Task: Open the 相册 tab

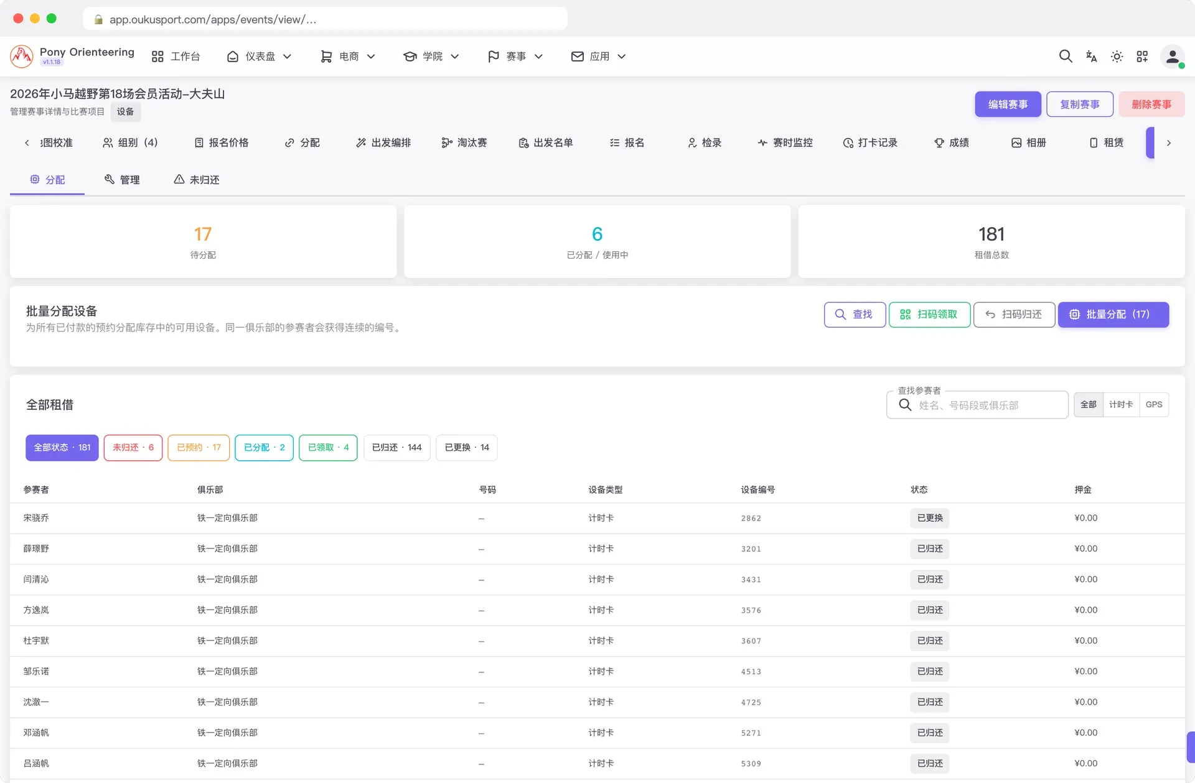Action: click(x=1029, y=143)
